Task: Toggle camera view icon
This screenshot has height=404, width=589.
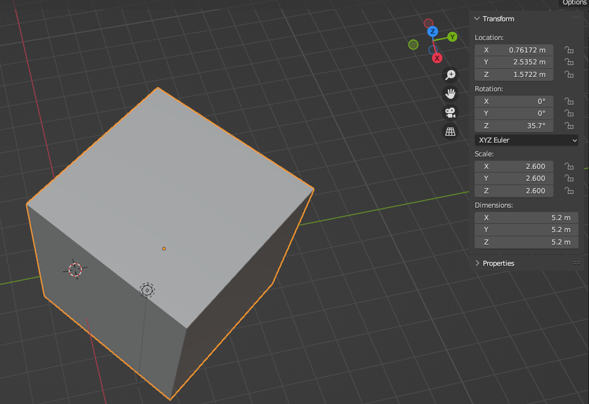Action: 450,113
